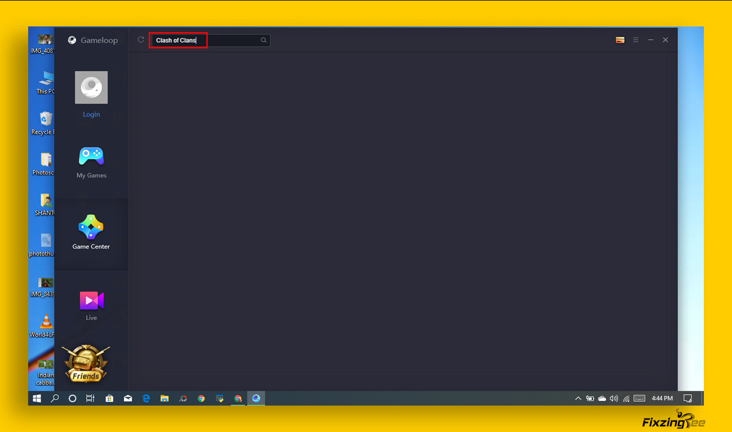Open File Explorer from the taskbar
The image size is (732, 432).
click(x=164, y=398)
